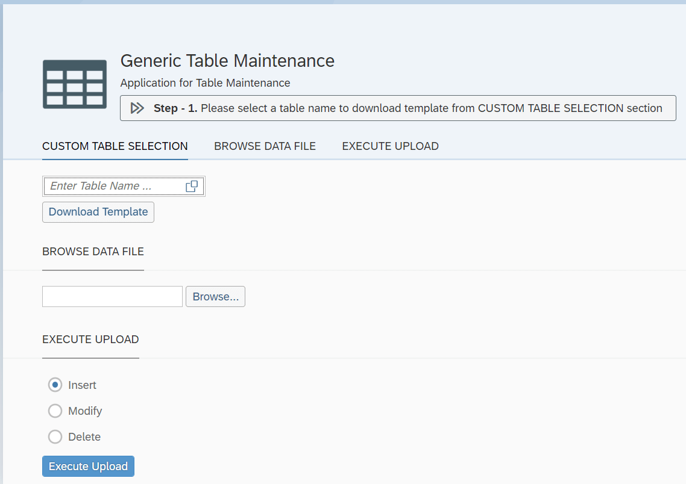Click the Download Template button

(98, 212)
